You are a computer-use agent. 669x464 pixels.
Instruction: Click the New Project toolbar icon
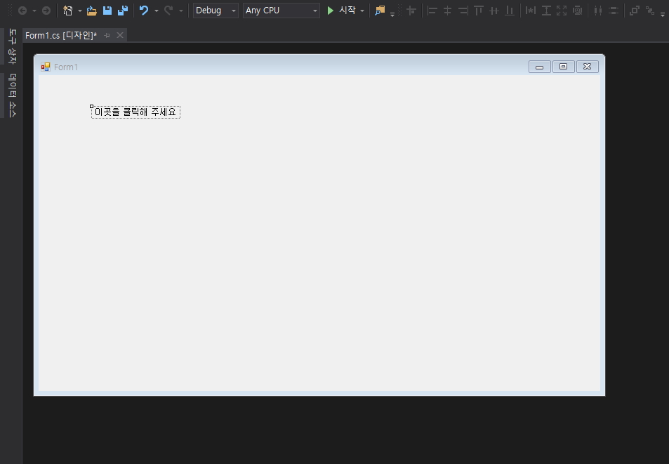point(68,11)
